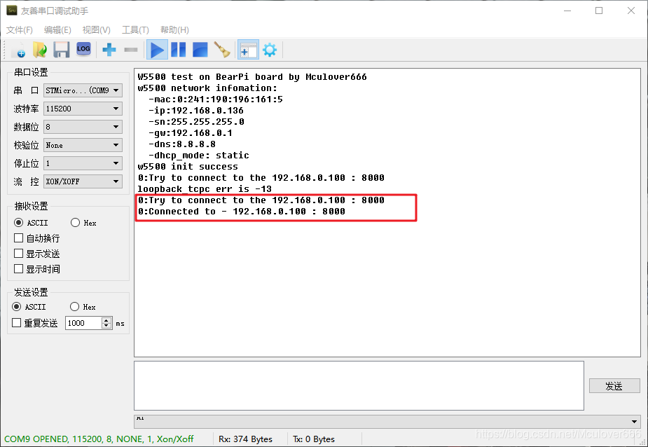Open the 文件(F) menu
648x447 pixels.
point(20,29)
